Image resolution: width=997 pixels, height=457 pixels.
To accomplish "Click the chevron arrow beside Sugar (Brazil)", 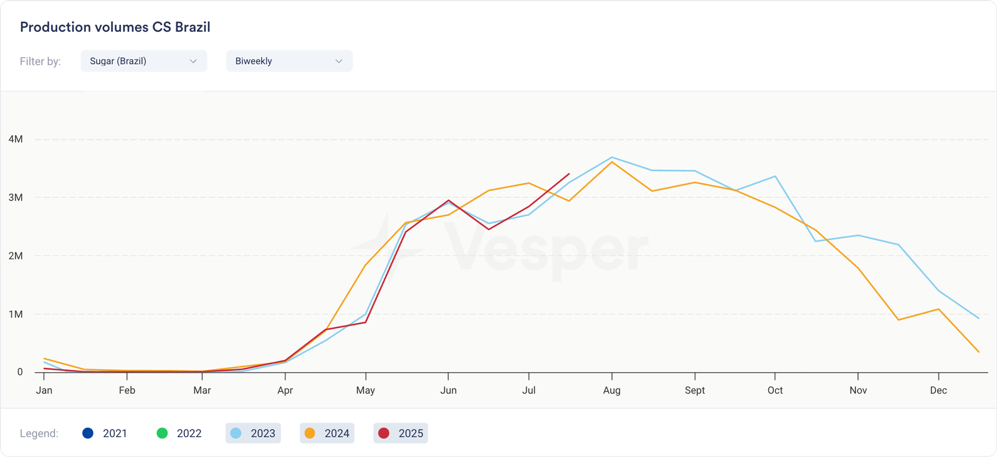I will click(x=193, y=61).
